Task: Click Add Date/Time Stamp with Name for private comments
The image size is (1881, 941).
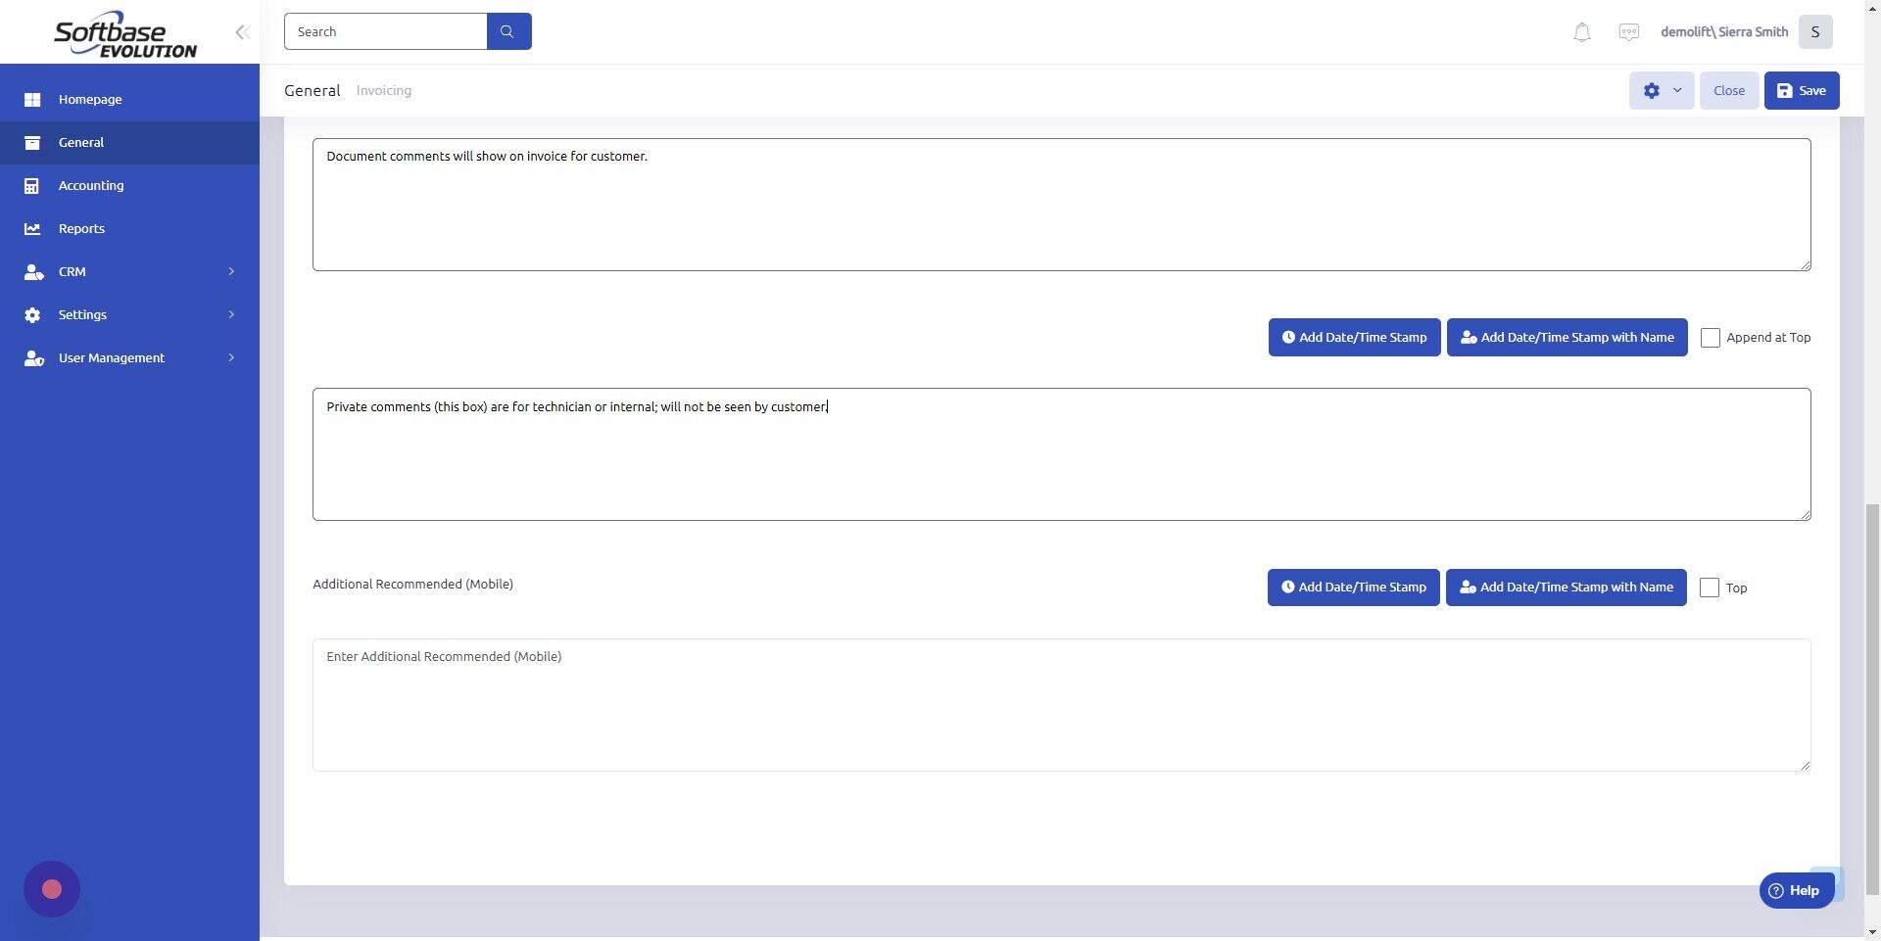Action: click(x=1566, y=337)
